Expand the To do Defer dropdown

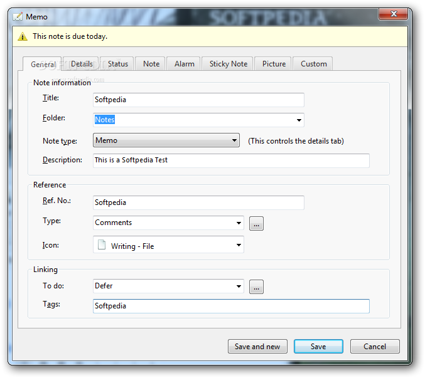168,286
